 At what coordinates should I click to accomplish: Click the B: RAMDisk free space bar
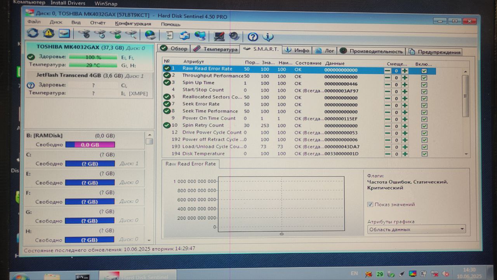90,145
